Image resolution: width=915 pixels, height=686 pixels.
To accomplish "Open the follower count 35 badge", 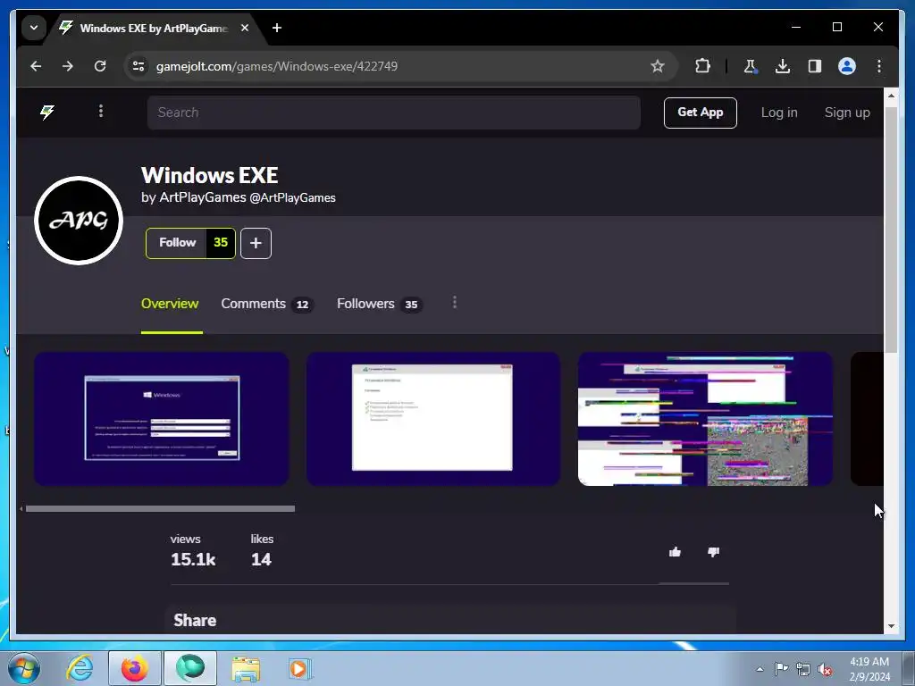I will coord(221,243).
